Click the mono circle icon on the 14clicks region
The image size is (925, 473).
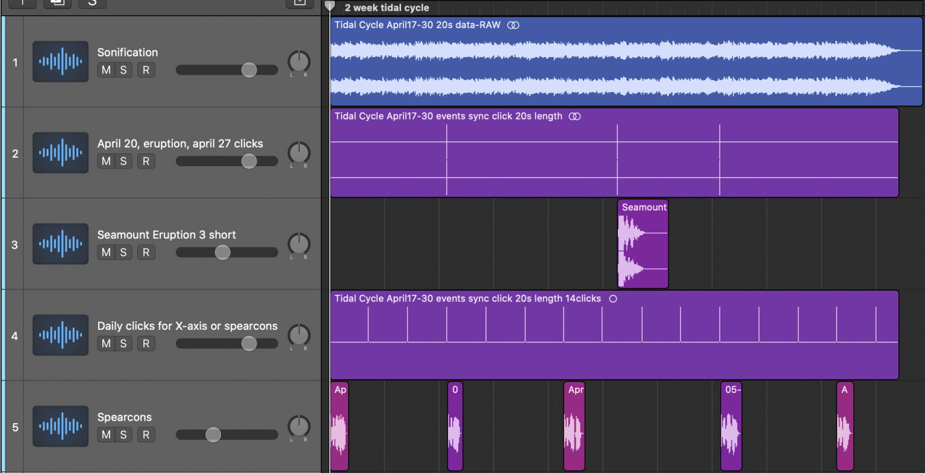[x=613, y=298]
